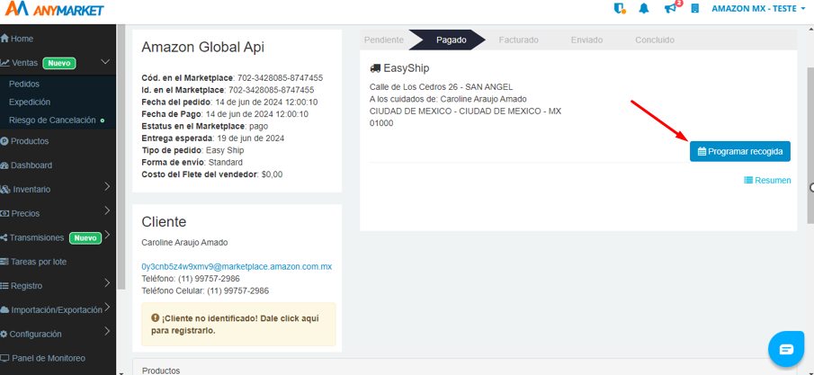814x375 pixels.
Task: Open the megaphone announcements icon
Action: 671,9
